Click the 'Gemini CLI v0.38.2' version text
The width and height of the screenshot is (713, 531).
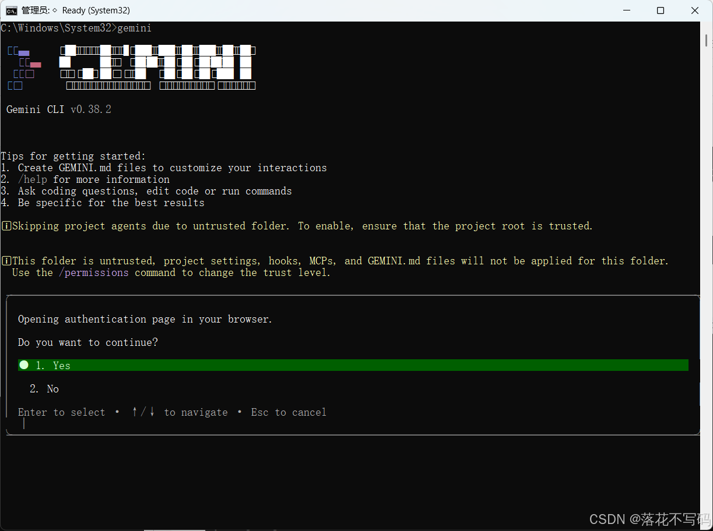pyautogui.click(x=59, y=109)
